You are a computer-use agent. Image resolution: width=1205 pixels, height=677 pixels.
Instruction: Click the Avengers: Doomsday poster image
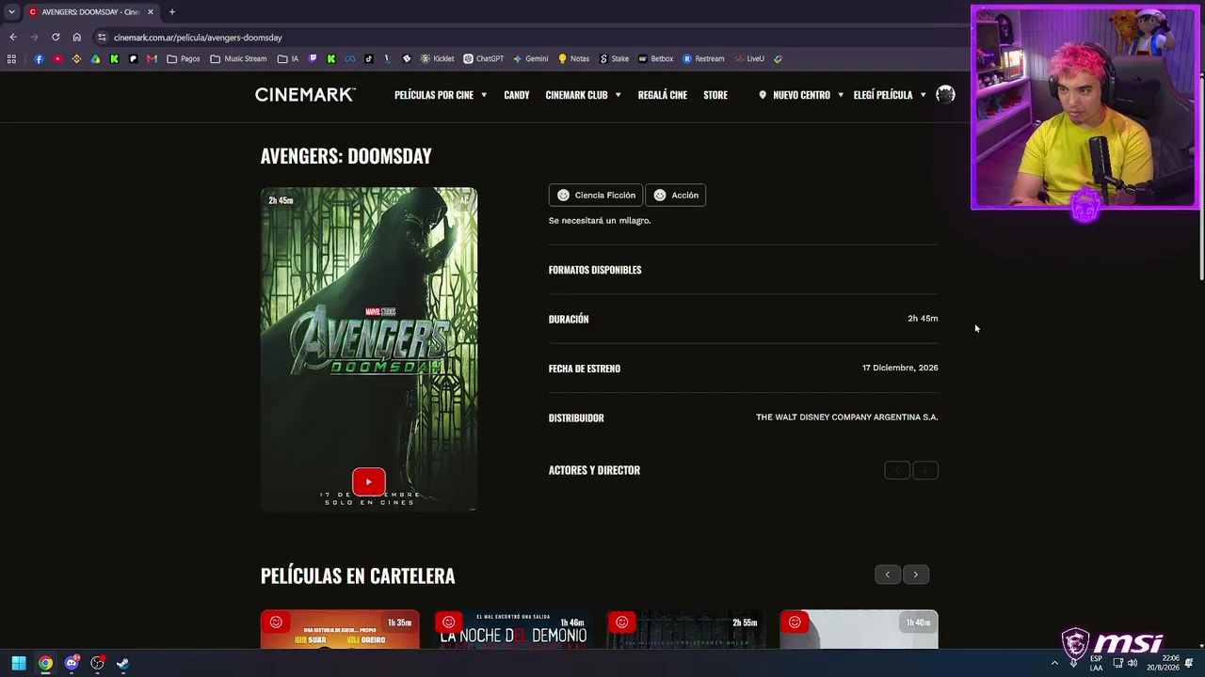coord(369,349)
